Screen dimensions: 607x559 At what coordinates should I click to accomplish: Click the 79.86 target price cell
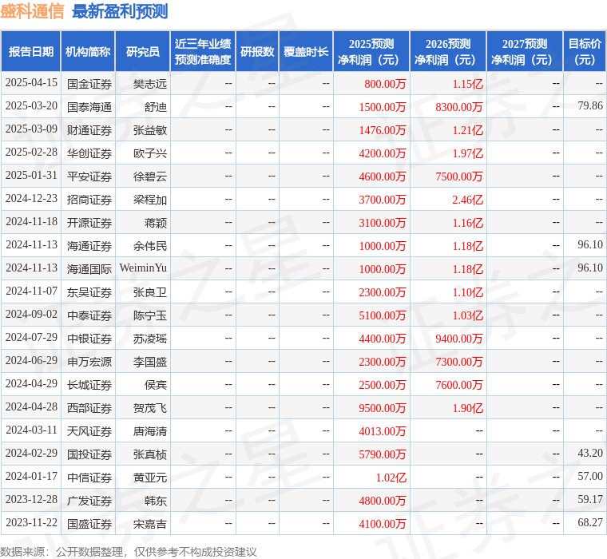(589, 106)
